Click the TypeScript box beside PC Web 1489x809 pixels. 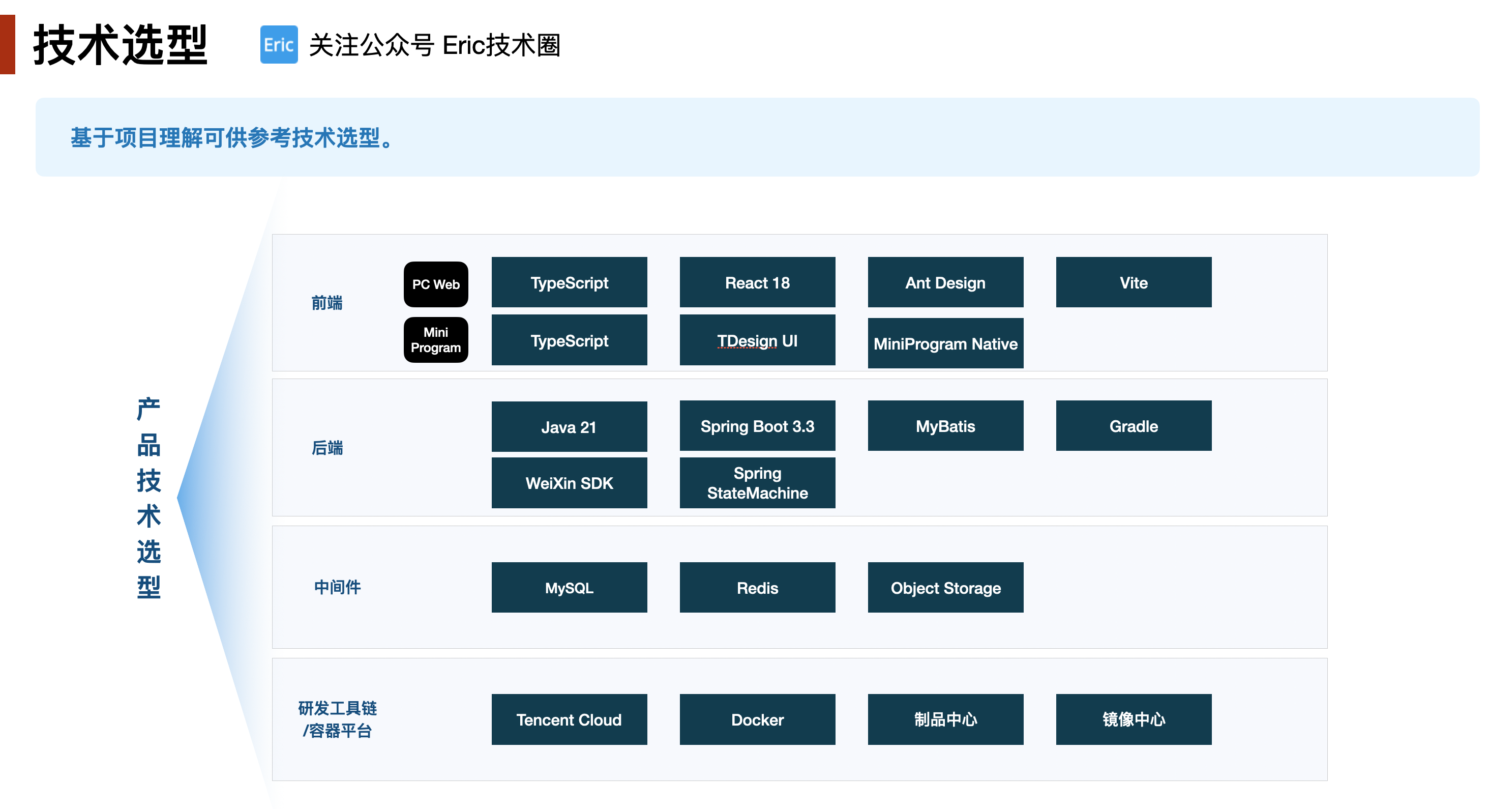pos(570,282)
